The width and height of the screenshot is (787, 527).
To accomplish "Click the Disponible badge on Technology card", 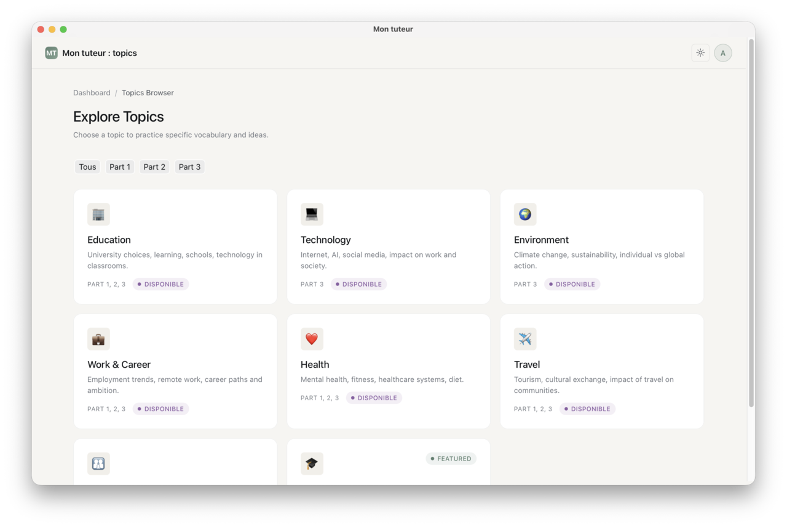I will point(358,284).
